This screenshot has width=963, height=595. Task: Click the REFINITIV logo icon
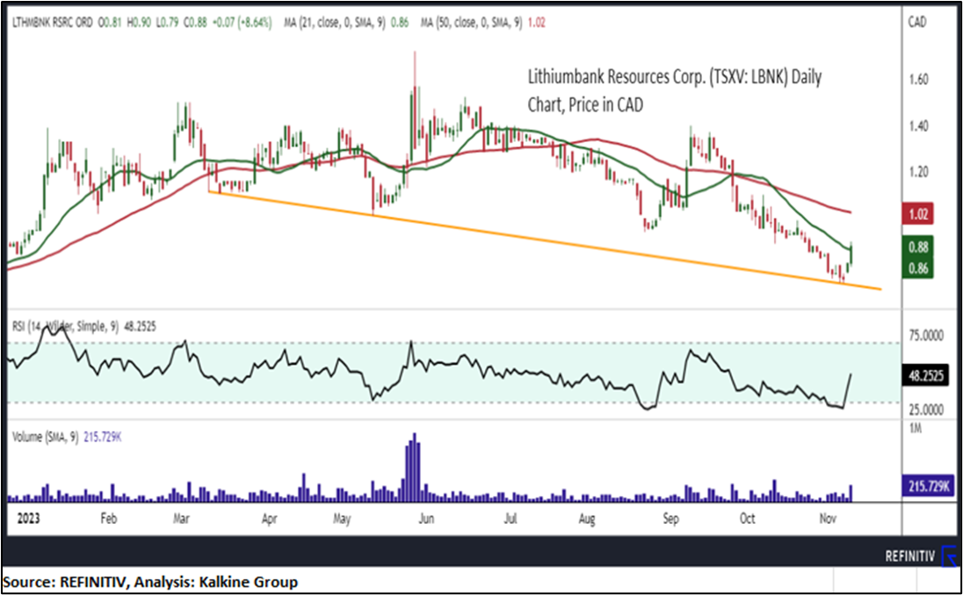coord(948,556)
